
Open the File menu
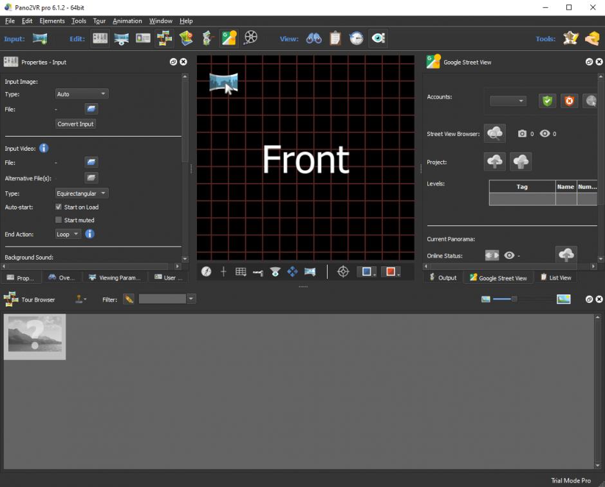[10, 21]
